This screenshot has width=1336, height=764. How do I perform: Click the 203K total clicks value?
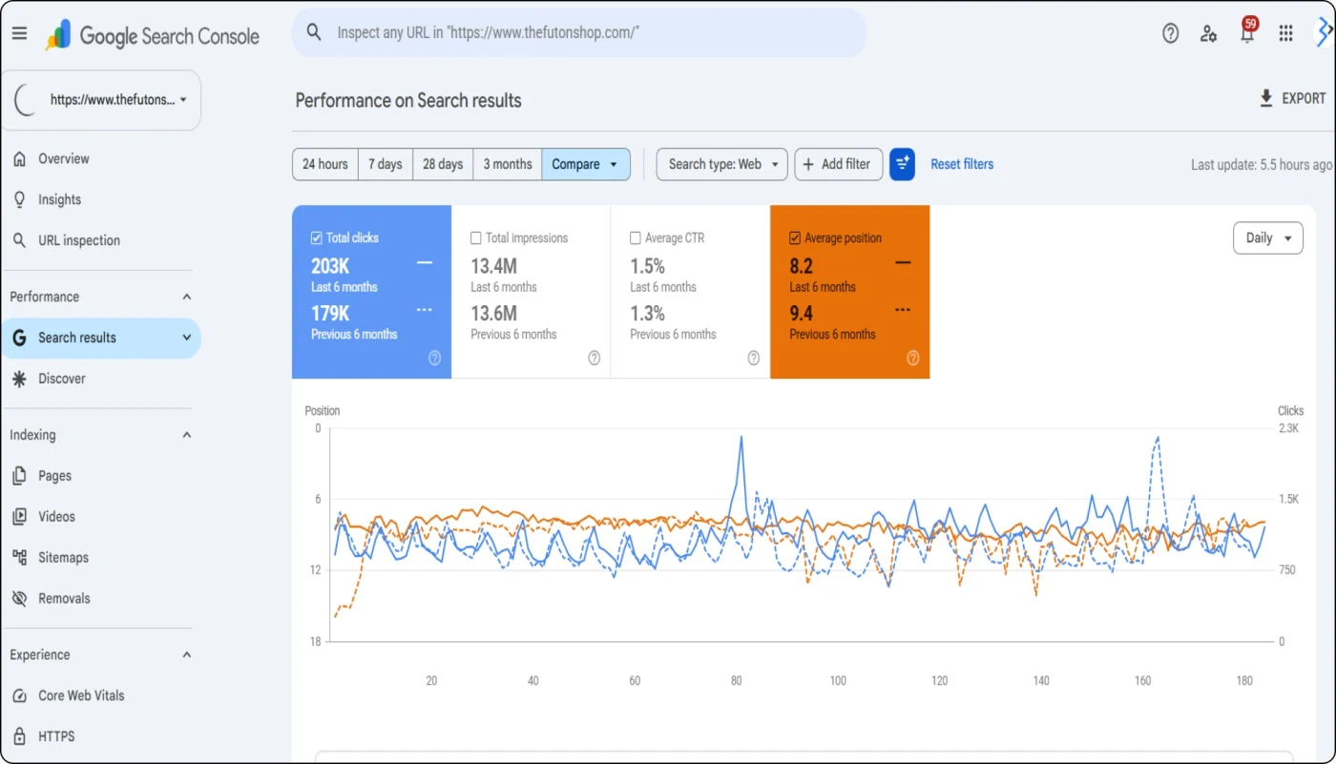click(x=330, y=266)
